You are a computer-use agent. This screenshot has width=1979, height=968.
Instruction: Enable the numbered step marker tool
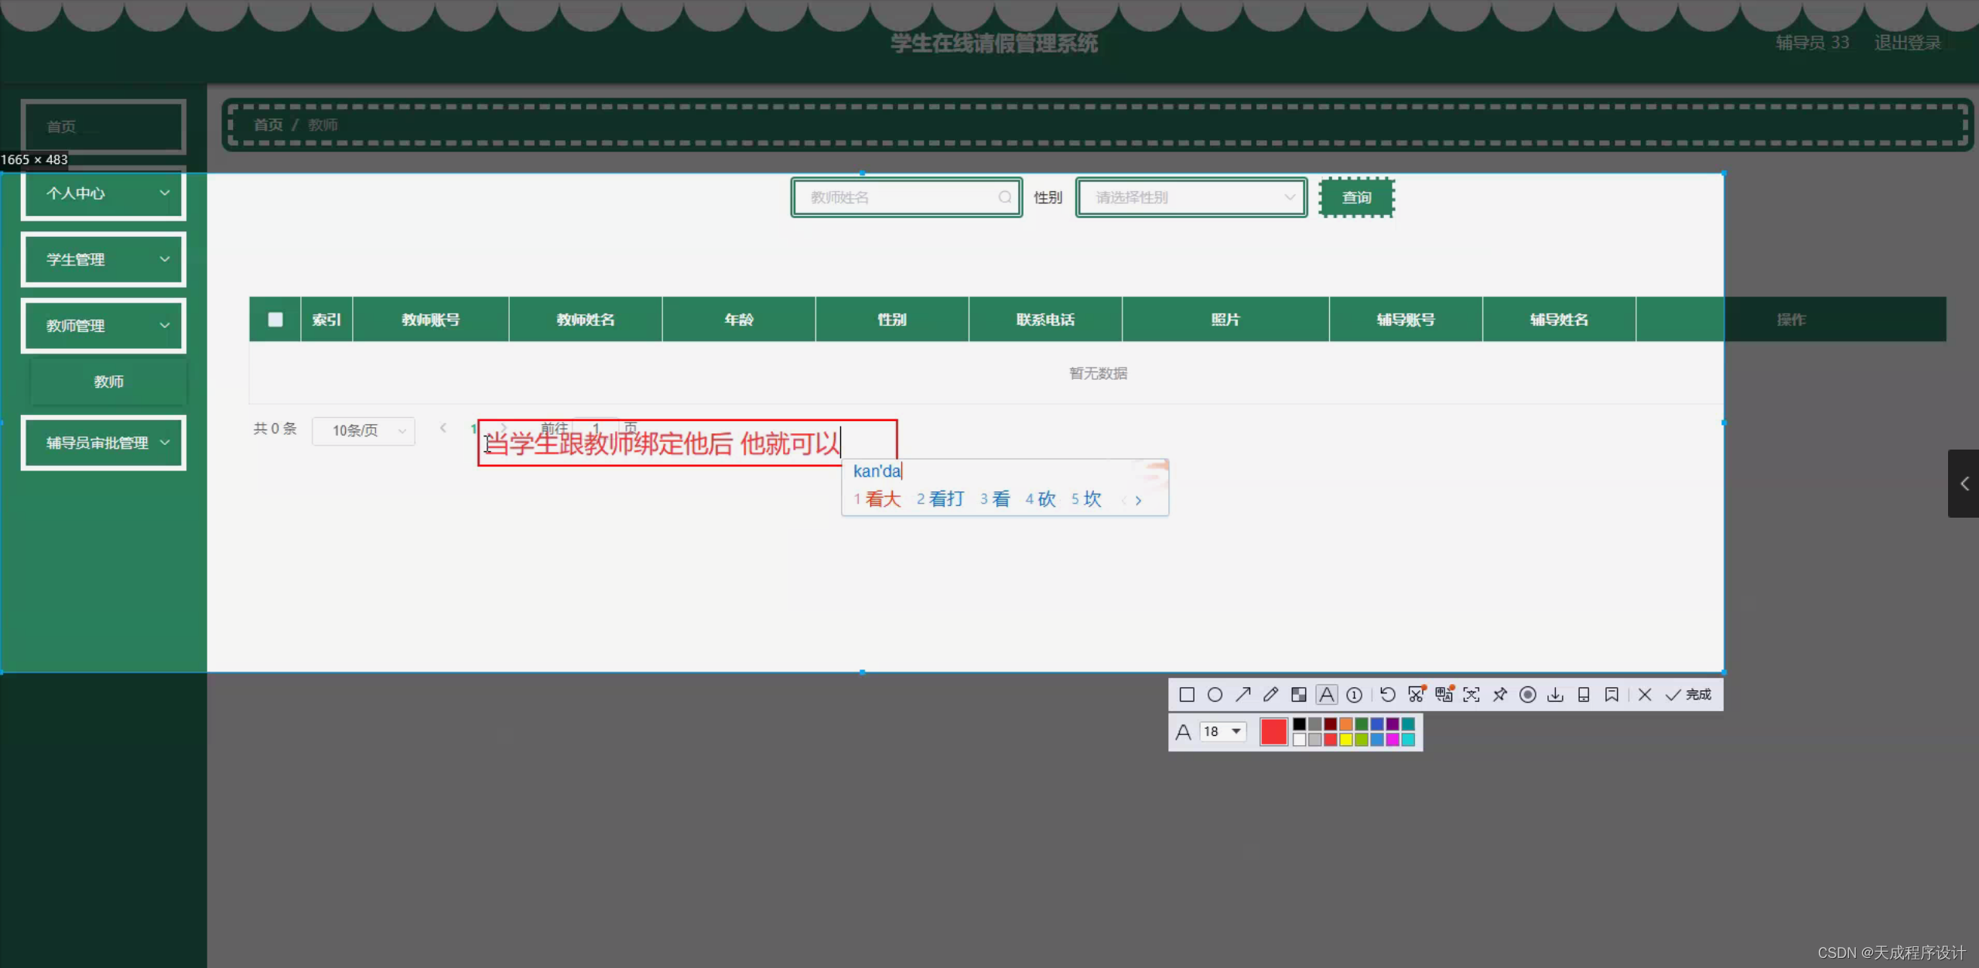pyautogui.click(x=1354, y=695)
